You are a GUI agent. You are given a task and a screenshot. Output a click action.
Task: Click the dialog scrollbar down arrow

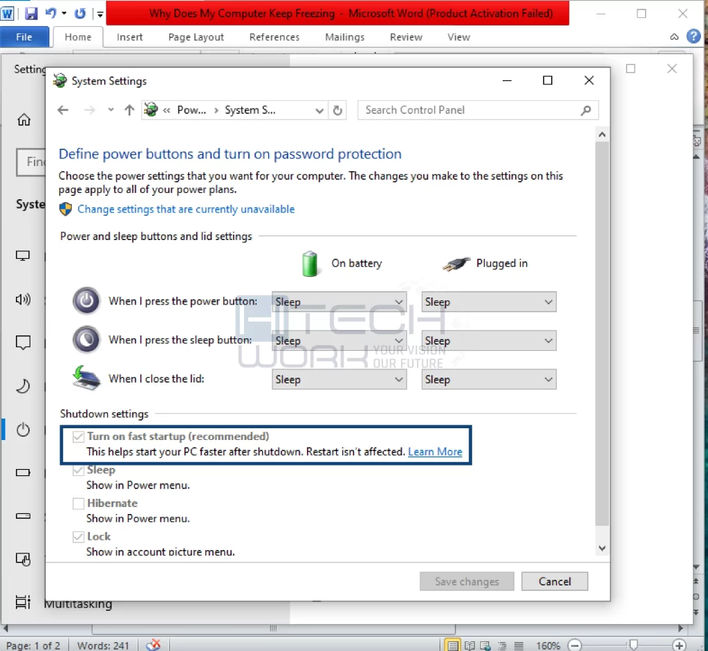[602, 548]
